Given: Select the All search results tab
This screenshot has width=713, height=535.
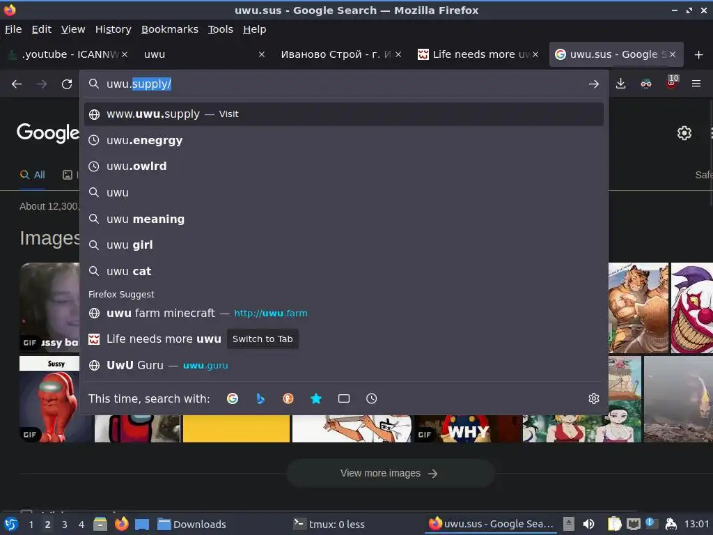Looking at the screenshot, I should 33,175.
